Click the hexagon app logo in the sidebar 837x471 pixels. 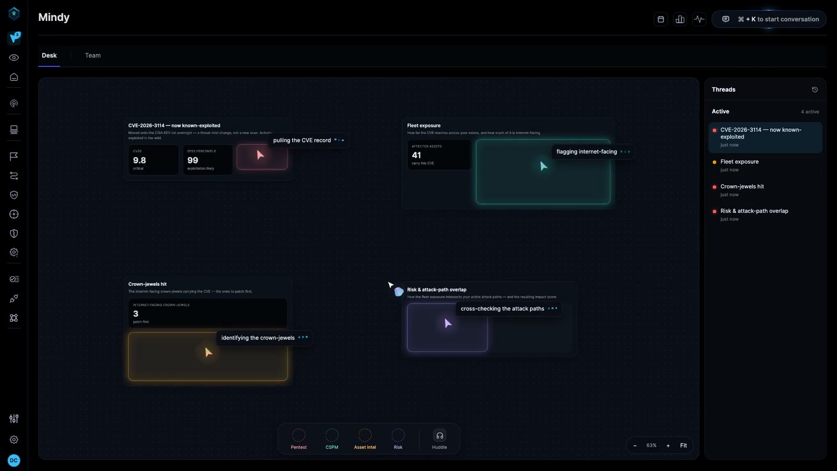14,13
